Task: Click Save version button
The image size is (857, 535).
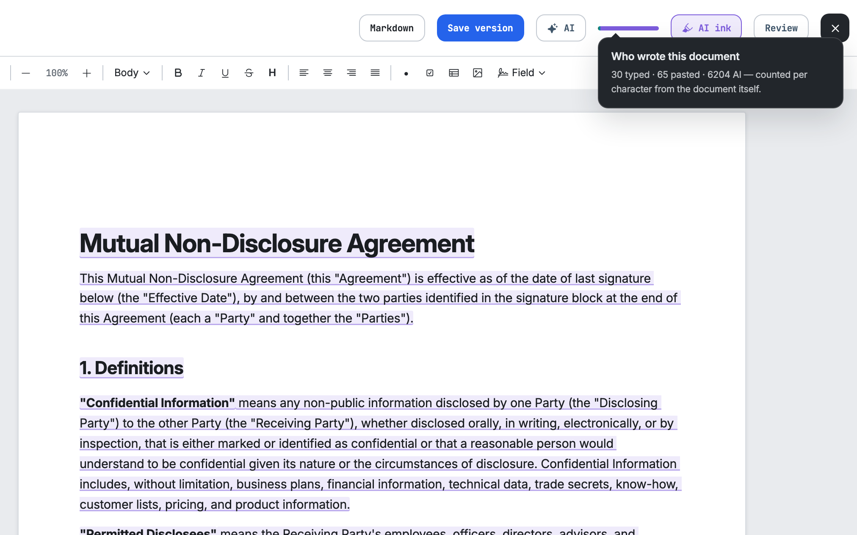Action: click(x=480, y=28)
